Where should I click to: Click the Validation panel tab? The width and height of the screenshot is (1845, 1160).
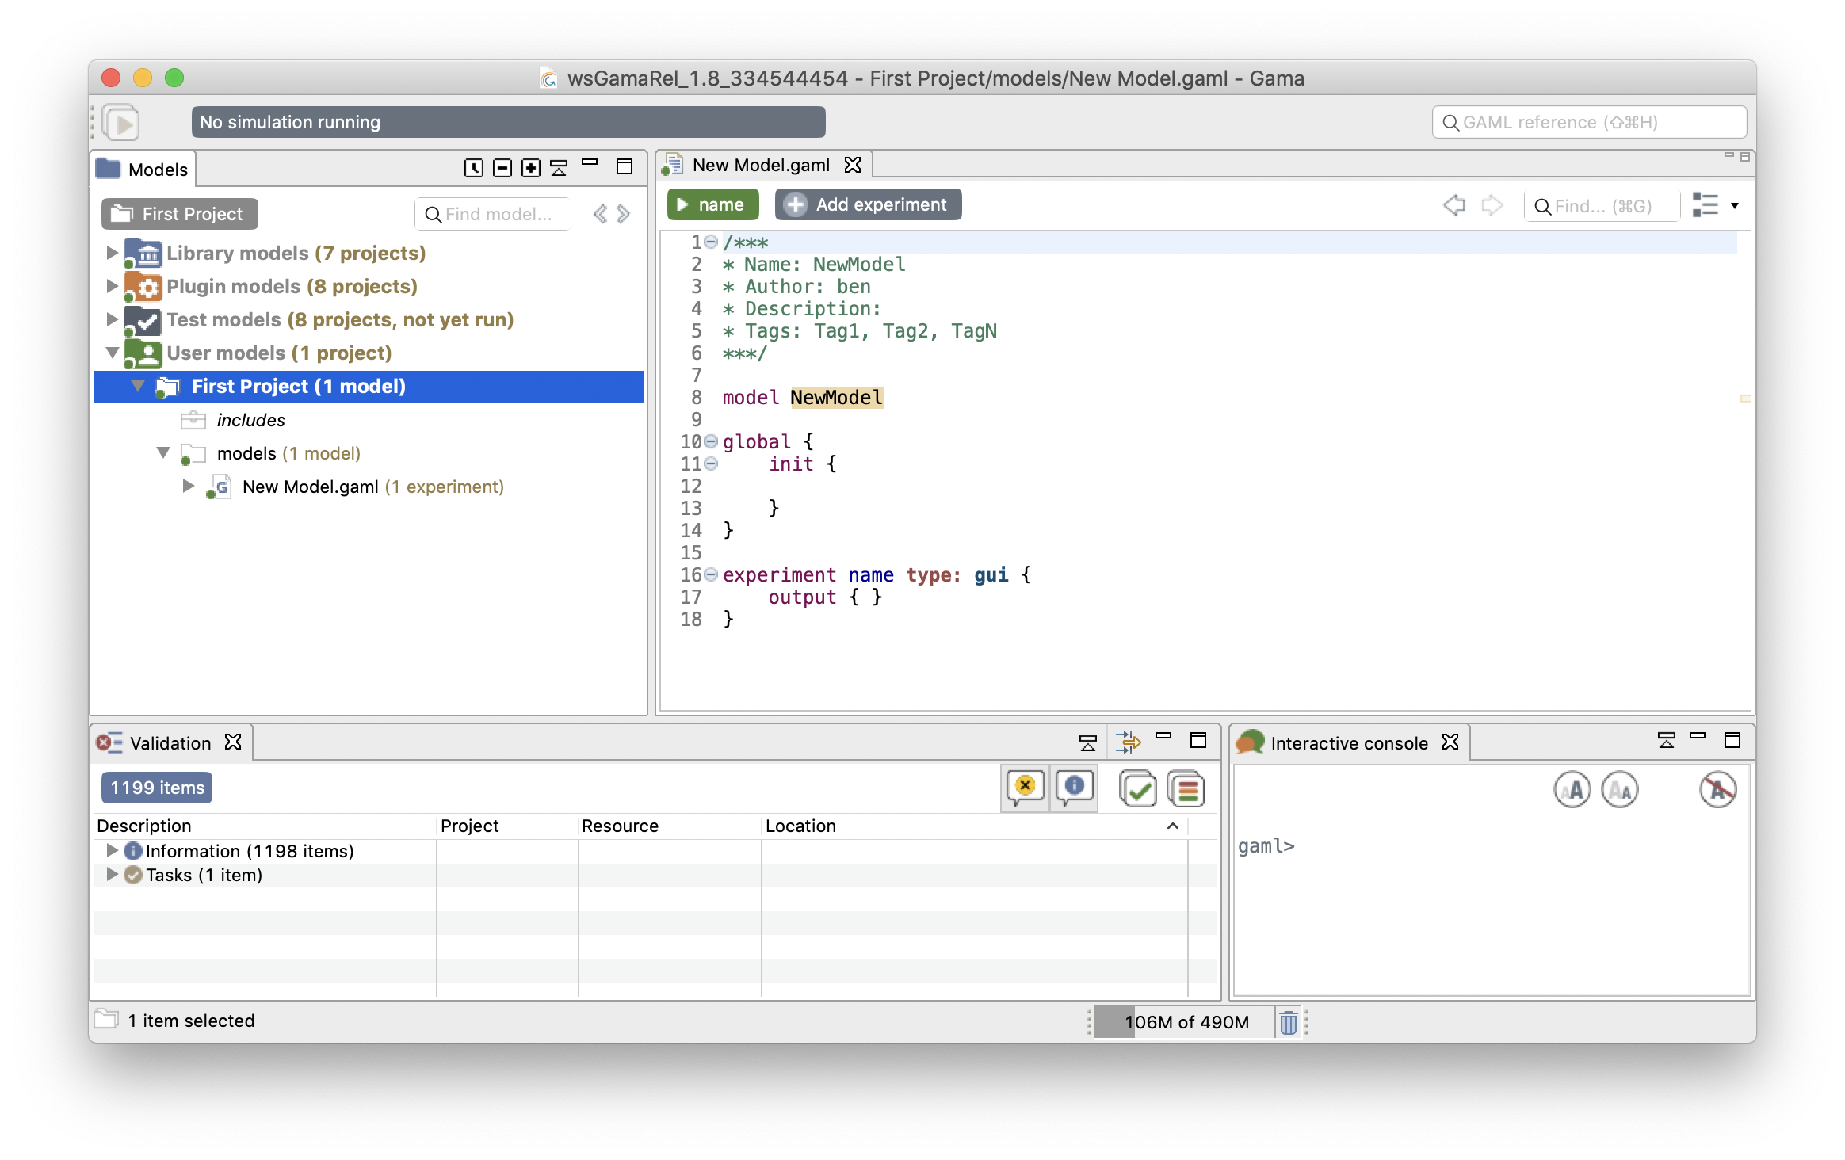pos(168,742)
